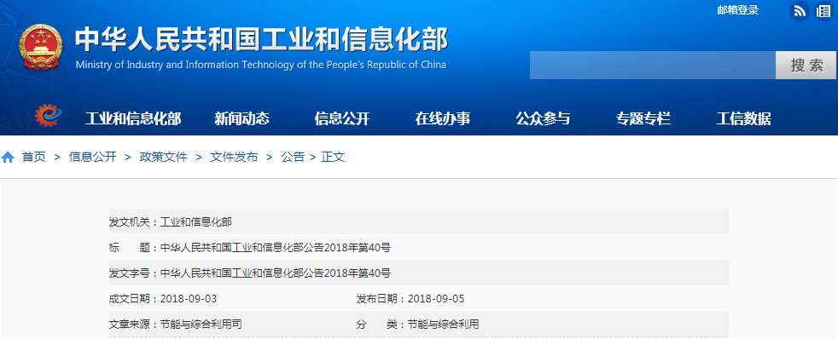Click the national emblem logo
This screenshot has height=339, width=838.
(x=41, y=47)
